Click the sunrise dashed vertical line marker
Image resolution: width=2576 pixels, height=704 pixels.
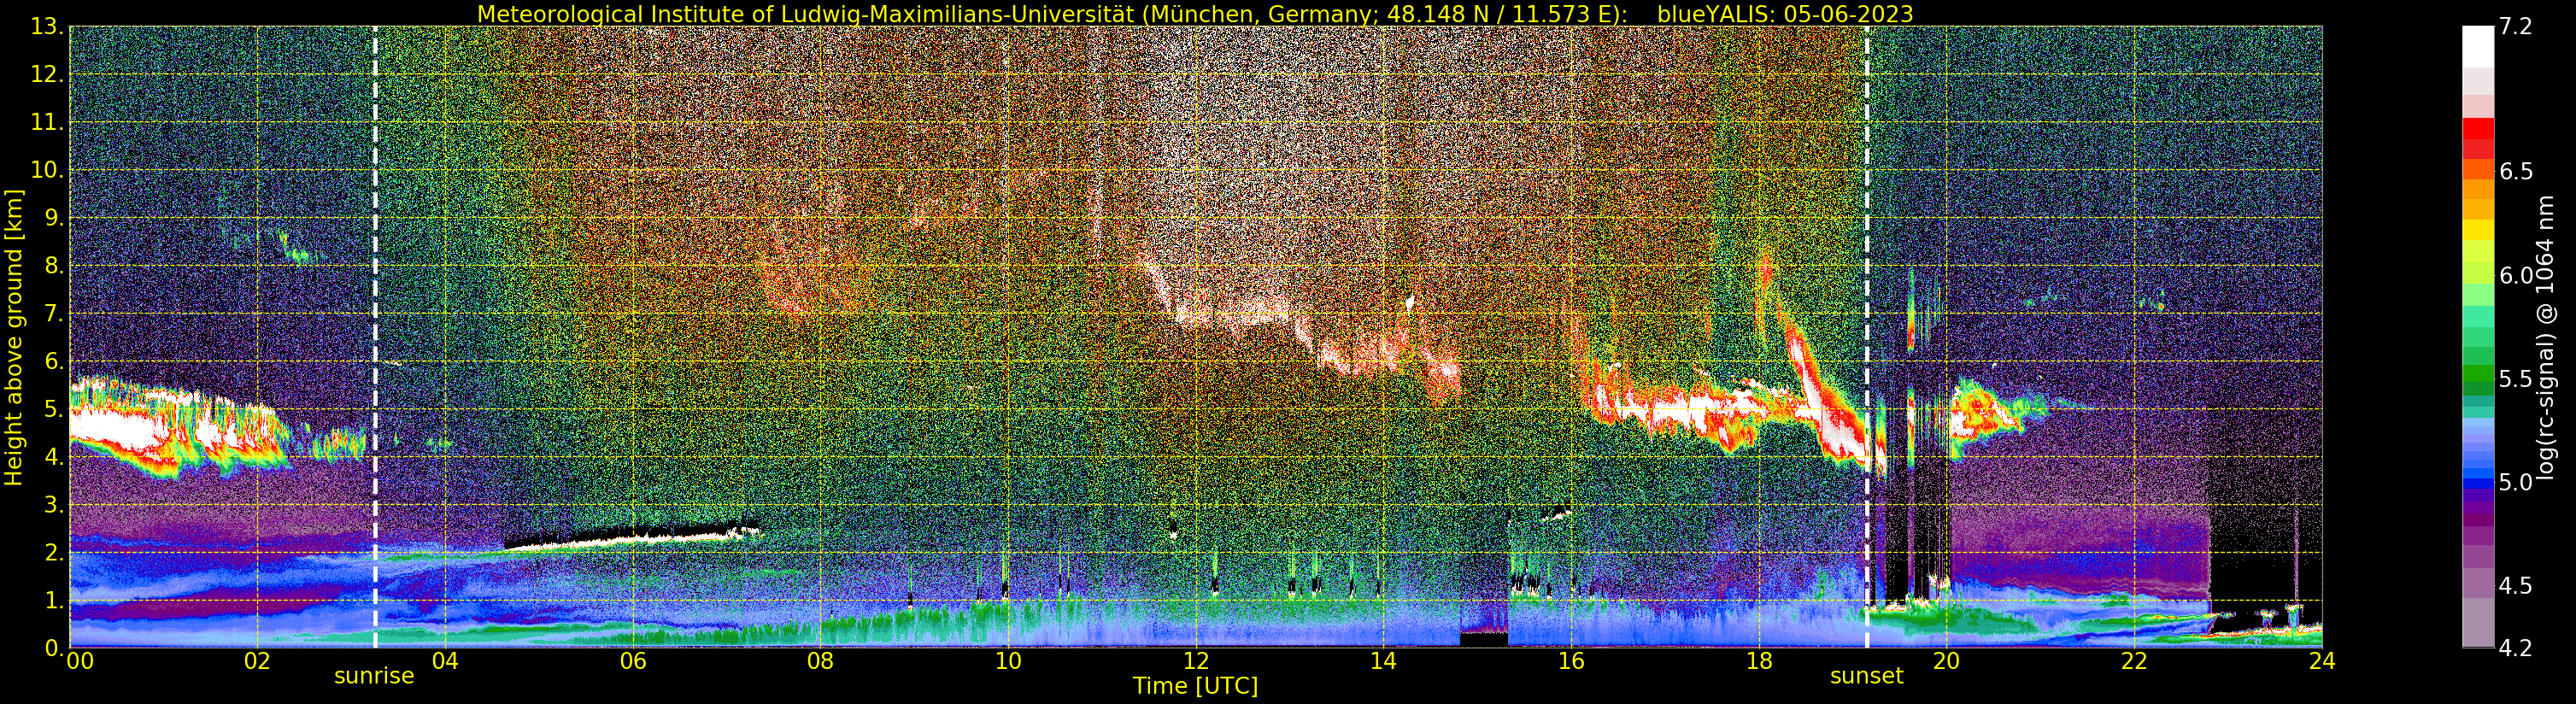[375, 337]
